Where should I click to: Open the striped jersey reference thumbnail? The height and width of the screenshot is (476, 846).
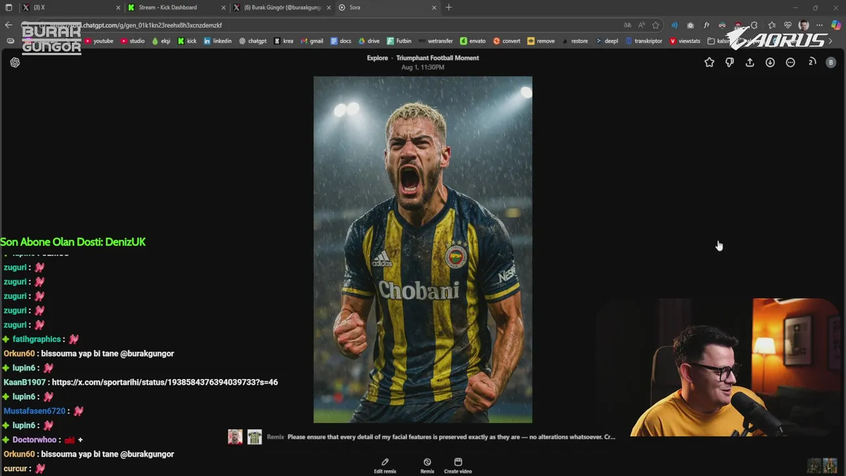pos(254,437)
